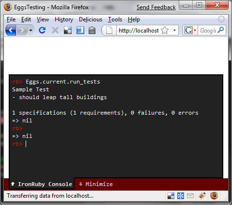
Task: Open the back/forward history dropdown arrow
Action: (31, 30)
